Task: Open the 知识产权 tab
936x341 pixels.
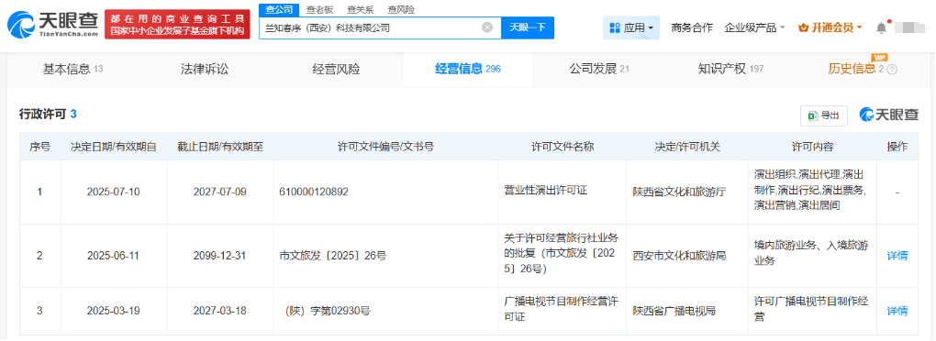Action: [x=730, y=69]
